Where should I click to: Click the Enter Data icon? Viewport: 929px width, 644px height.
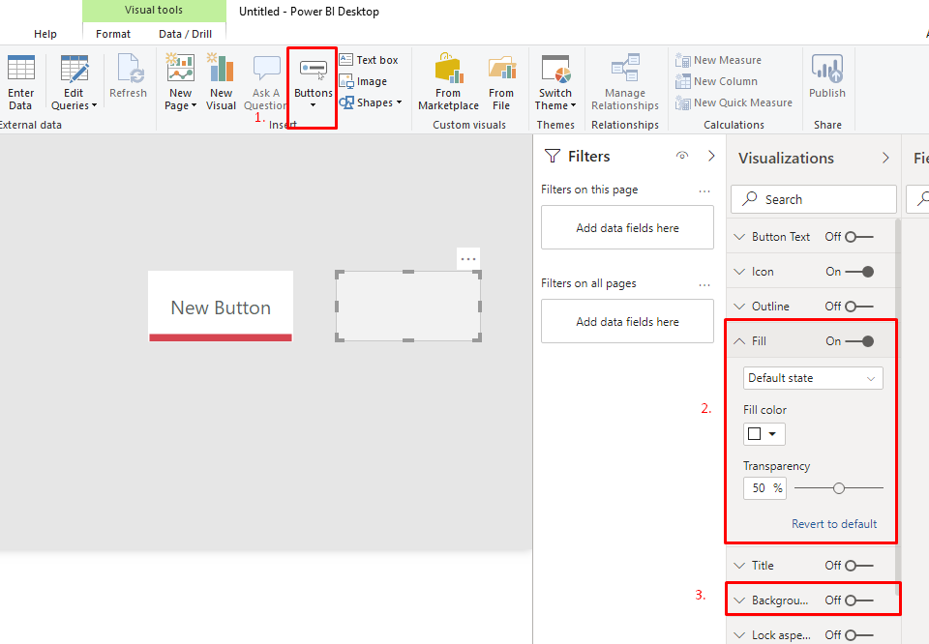point(20,68)
